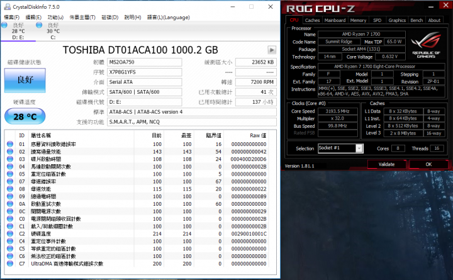Screen dimensions: 453x280
Task: Click the status icon for attribute C6
Action: click(10, 256)
